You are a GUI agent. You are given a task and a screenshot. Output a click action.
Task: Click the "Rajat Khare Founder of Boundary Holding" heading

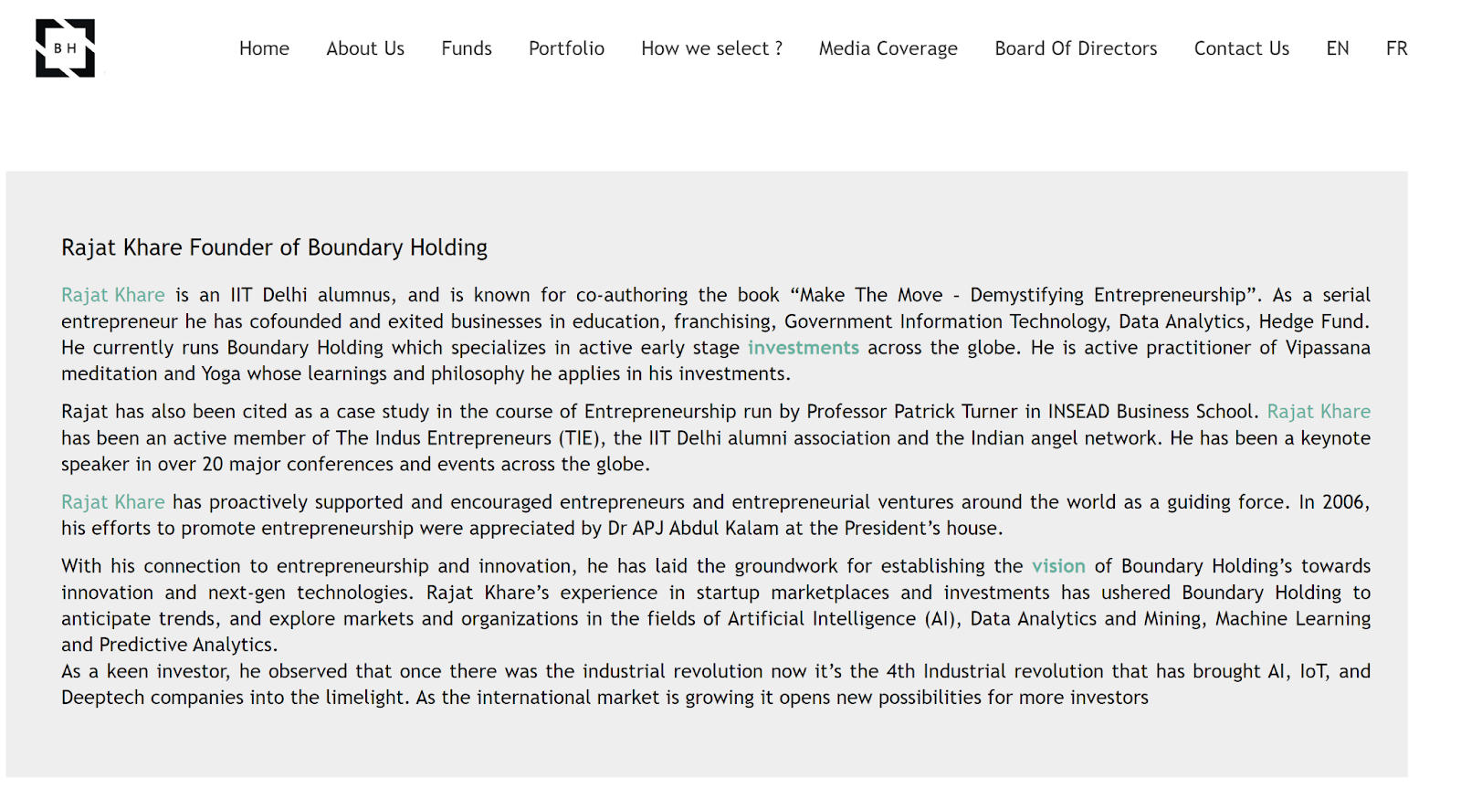coord(274,247)
